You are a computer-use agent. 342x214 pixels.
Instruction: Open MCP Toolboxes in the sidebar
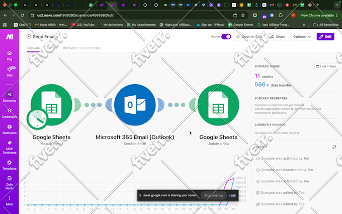(10, 148)
